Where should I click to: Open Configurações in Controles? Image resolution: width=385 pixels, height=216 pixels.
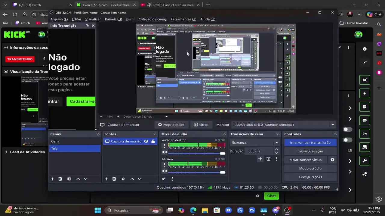click(x=310, y=177)
